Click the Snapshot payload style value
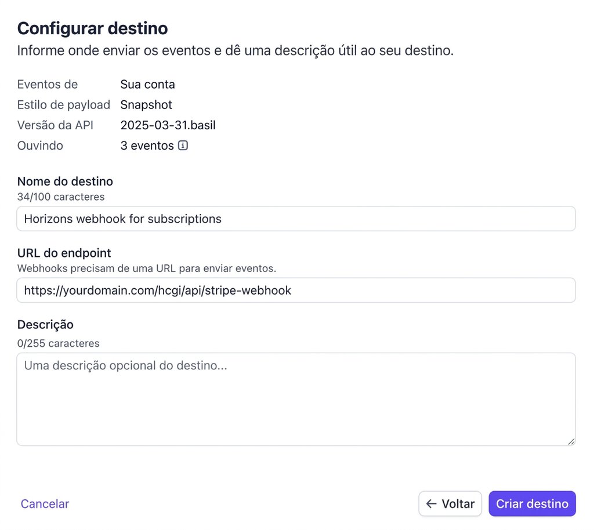Viewport: 594px width, 530px height. point(146,104)
